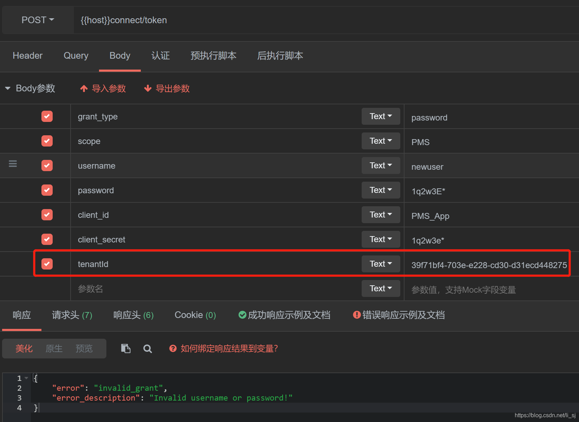
Task: Open the Text type dropdown for password
Action: [x=381, y=190]
